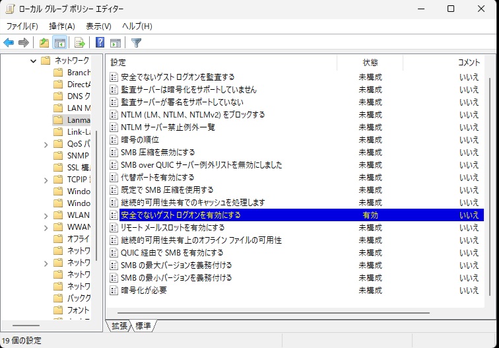Click the Forward arrow toolbar icon
The image size is (499, 348).
(x=24, y=43)
